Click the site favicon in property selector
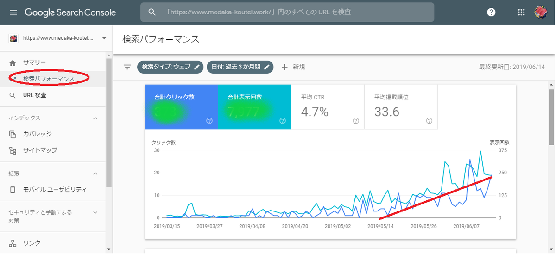The height and width of the screenshot is (254, 556). [x=13, y=38]
